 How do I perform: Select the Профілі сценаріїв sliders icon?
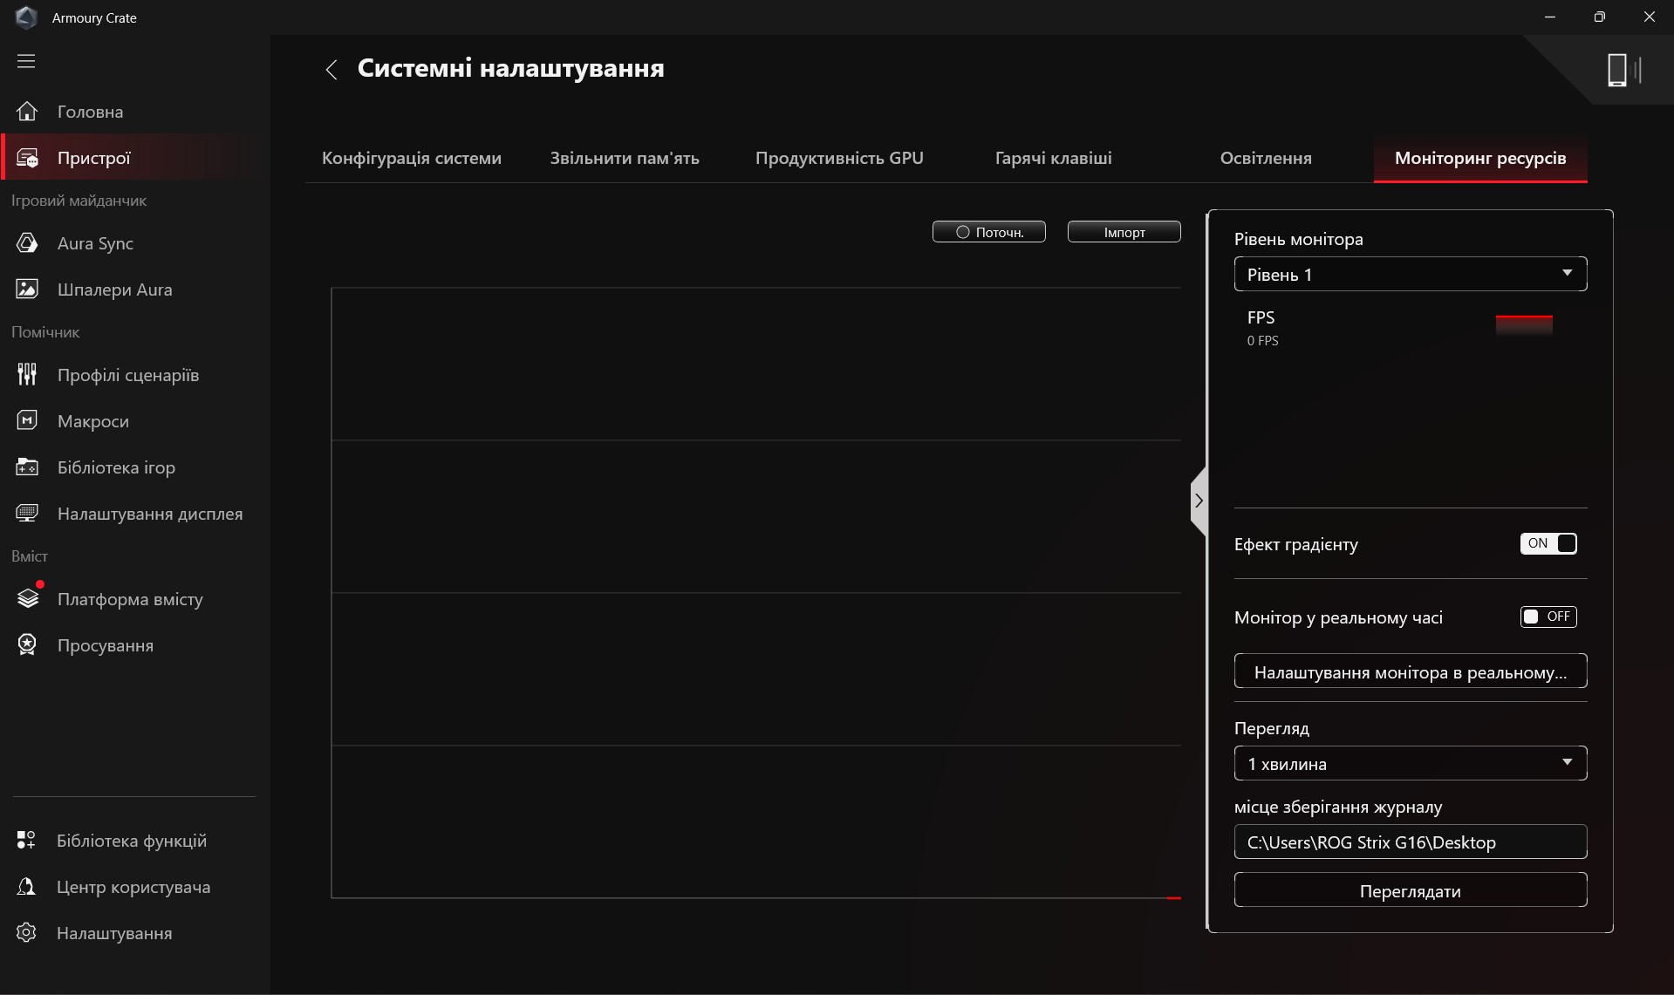coord(27,375)
